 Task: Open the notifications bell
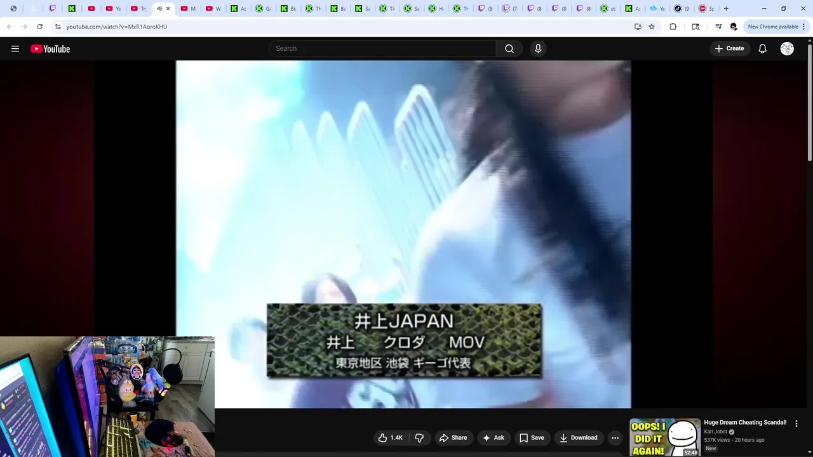763,49
